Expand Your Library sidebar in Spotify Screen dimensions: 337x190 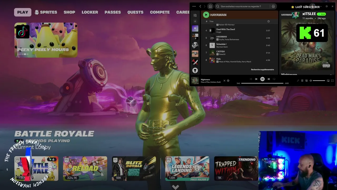[x=195, y=15]
